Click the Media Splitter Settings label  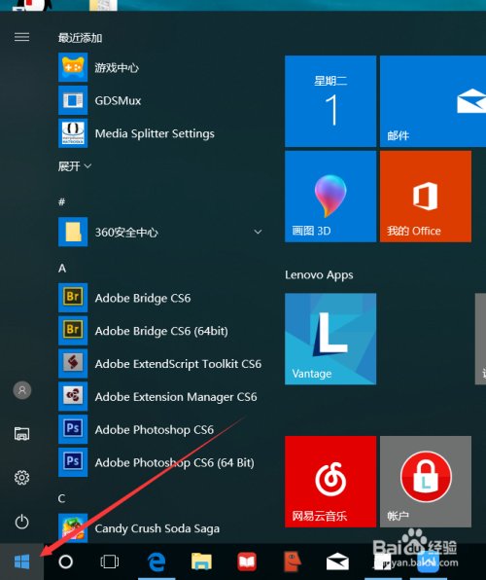[155, 133]
